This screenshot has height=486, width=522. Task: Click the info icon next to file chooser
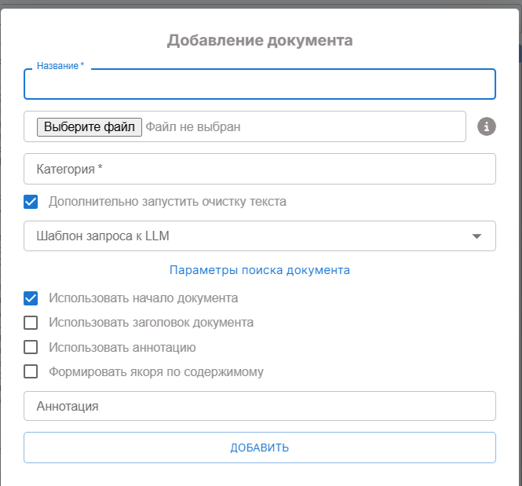tap(487, 126)
